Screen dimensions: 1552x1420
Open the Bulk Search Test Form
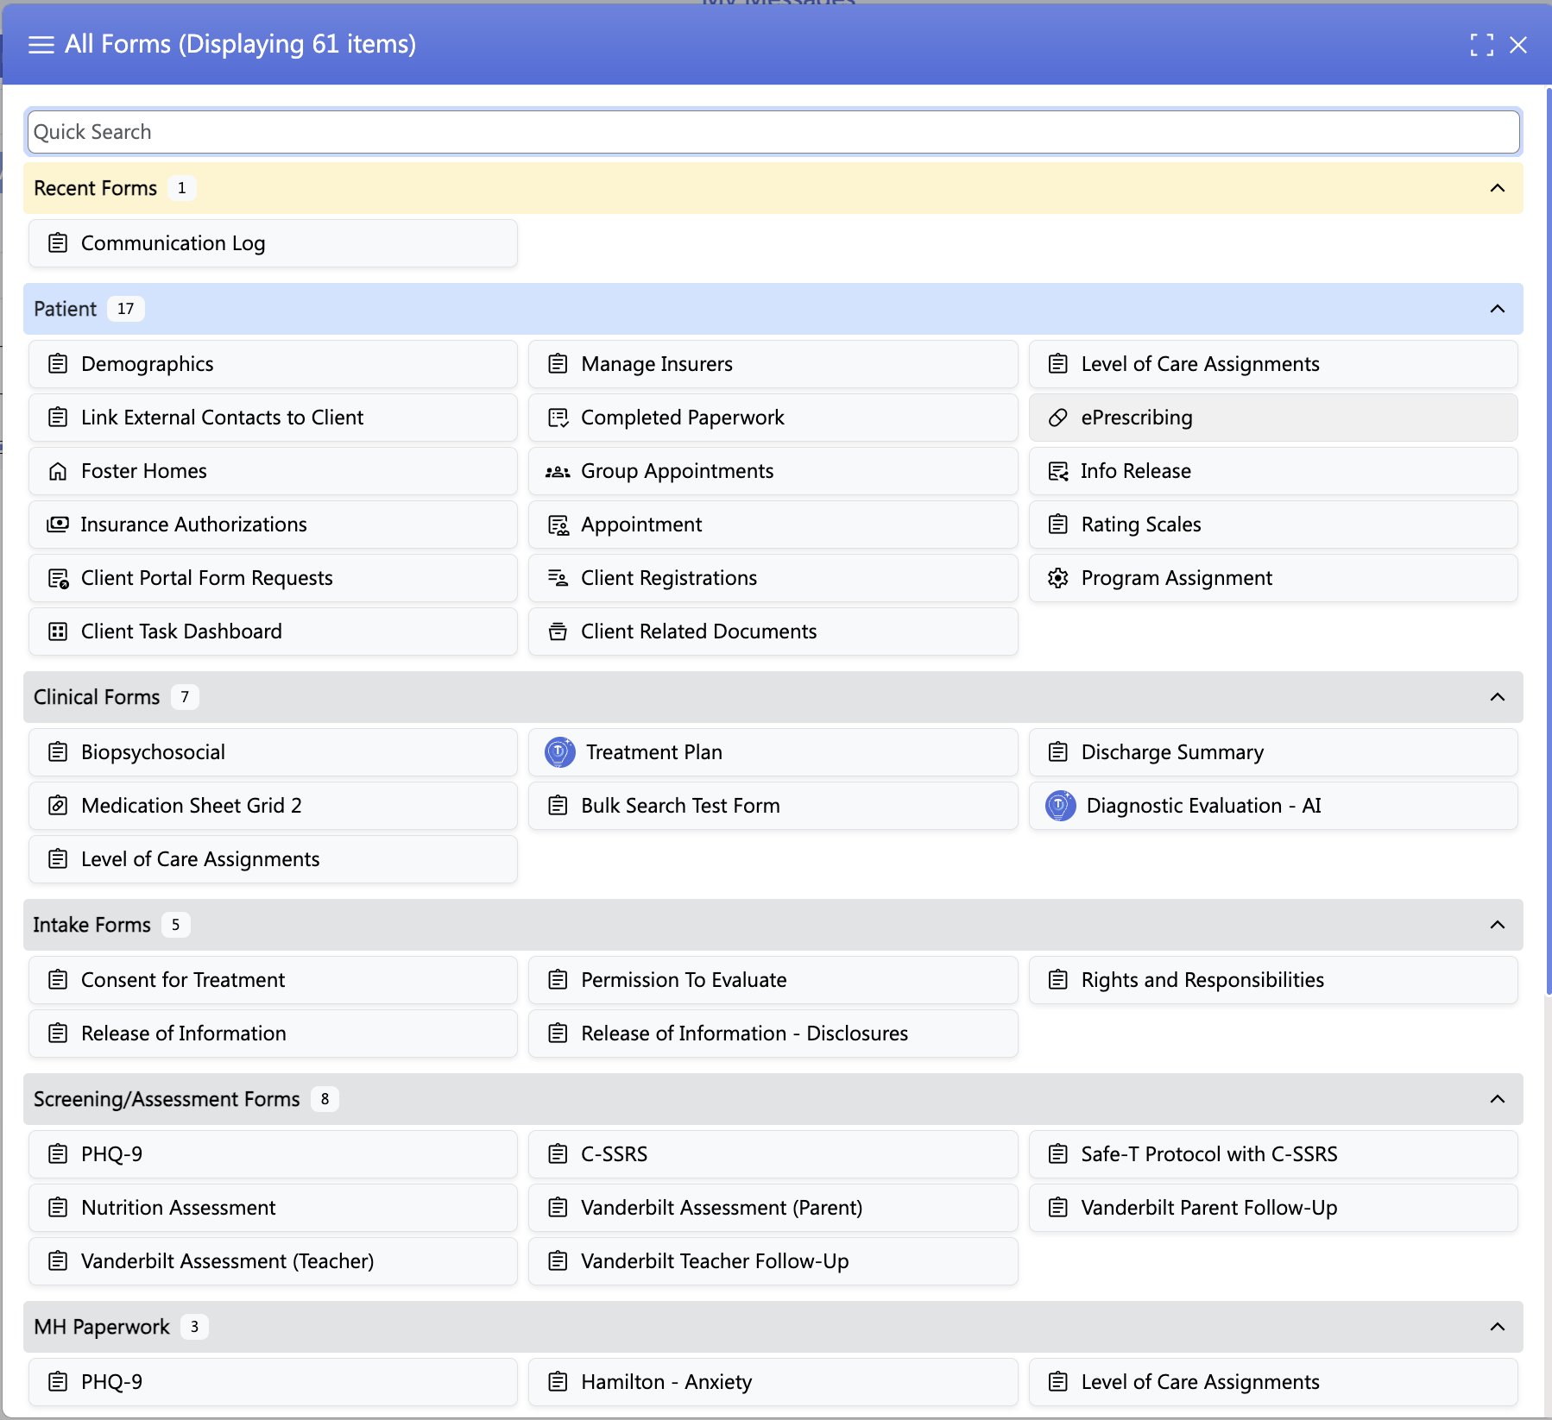(x=773, y=806)
